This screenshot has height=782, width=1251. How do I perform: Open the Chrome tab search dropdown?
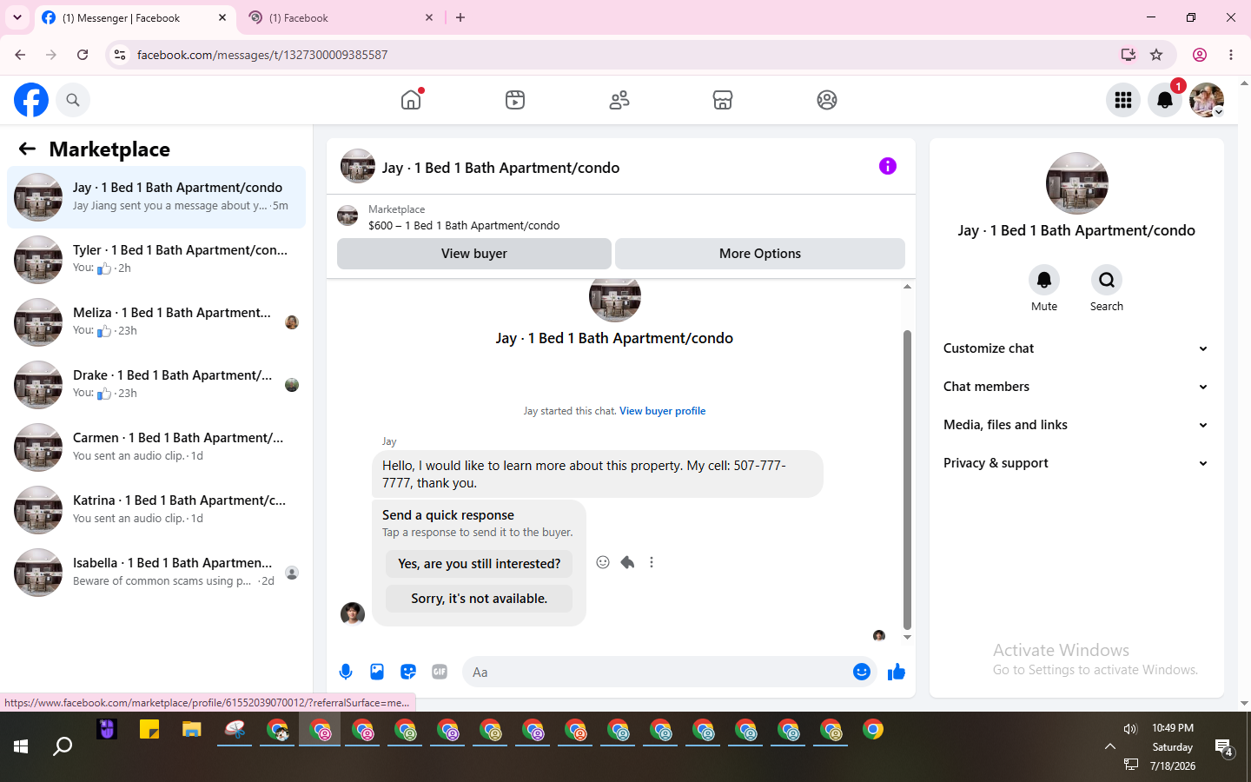click(x=17, y=17)
